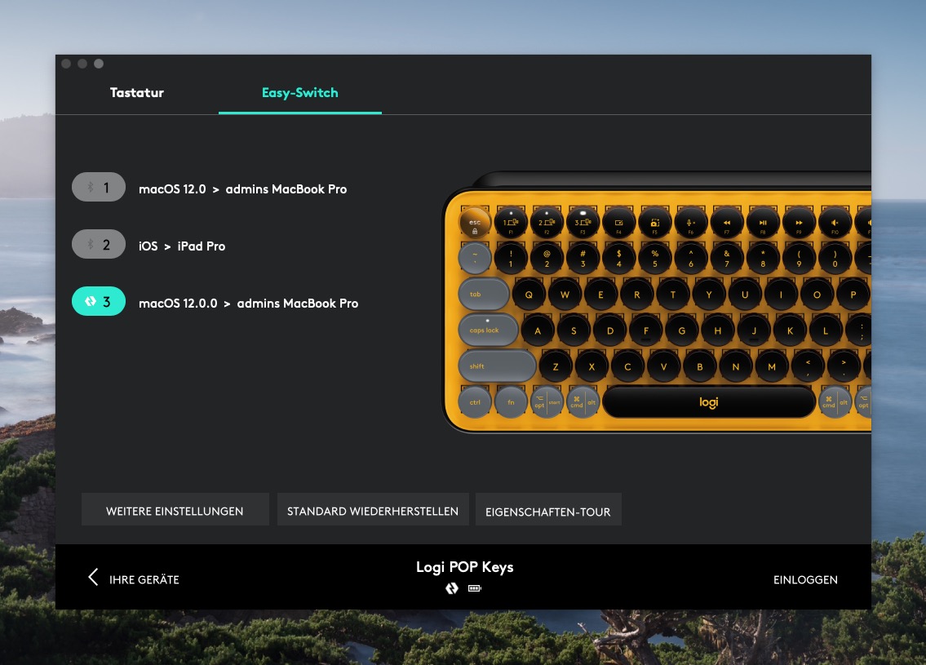
Task: Click the ctrl key on keyboard image
Action: 475,402
